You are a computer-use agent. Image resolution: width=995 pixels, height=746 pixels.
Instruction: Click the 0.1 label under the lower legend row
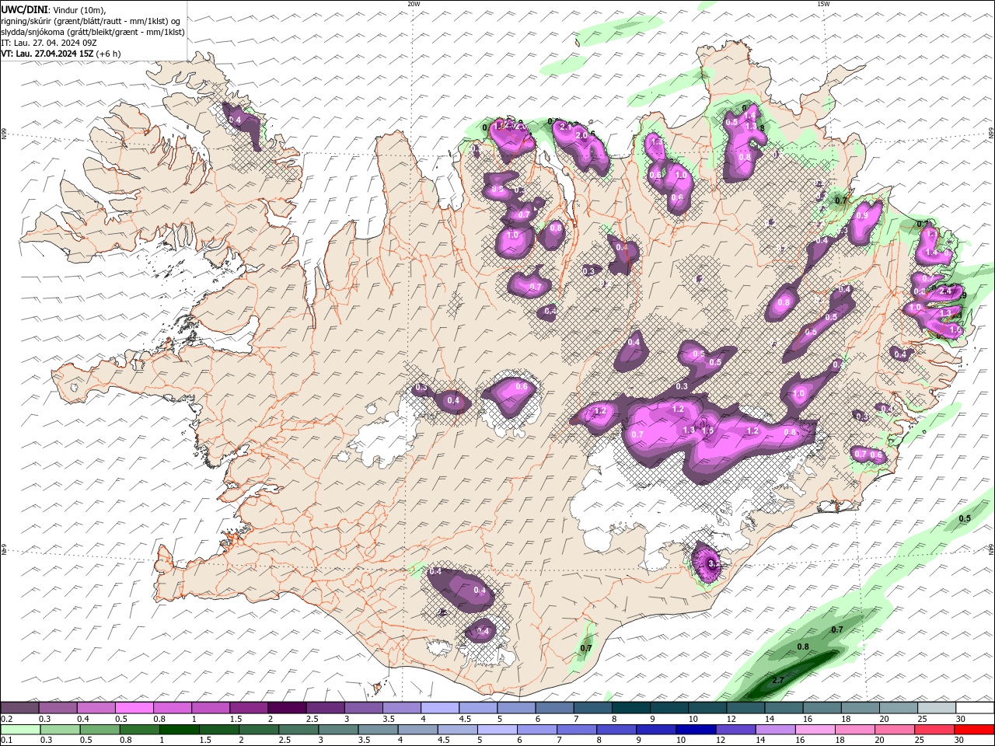(x=6, y=741)
